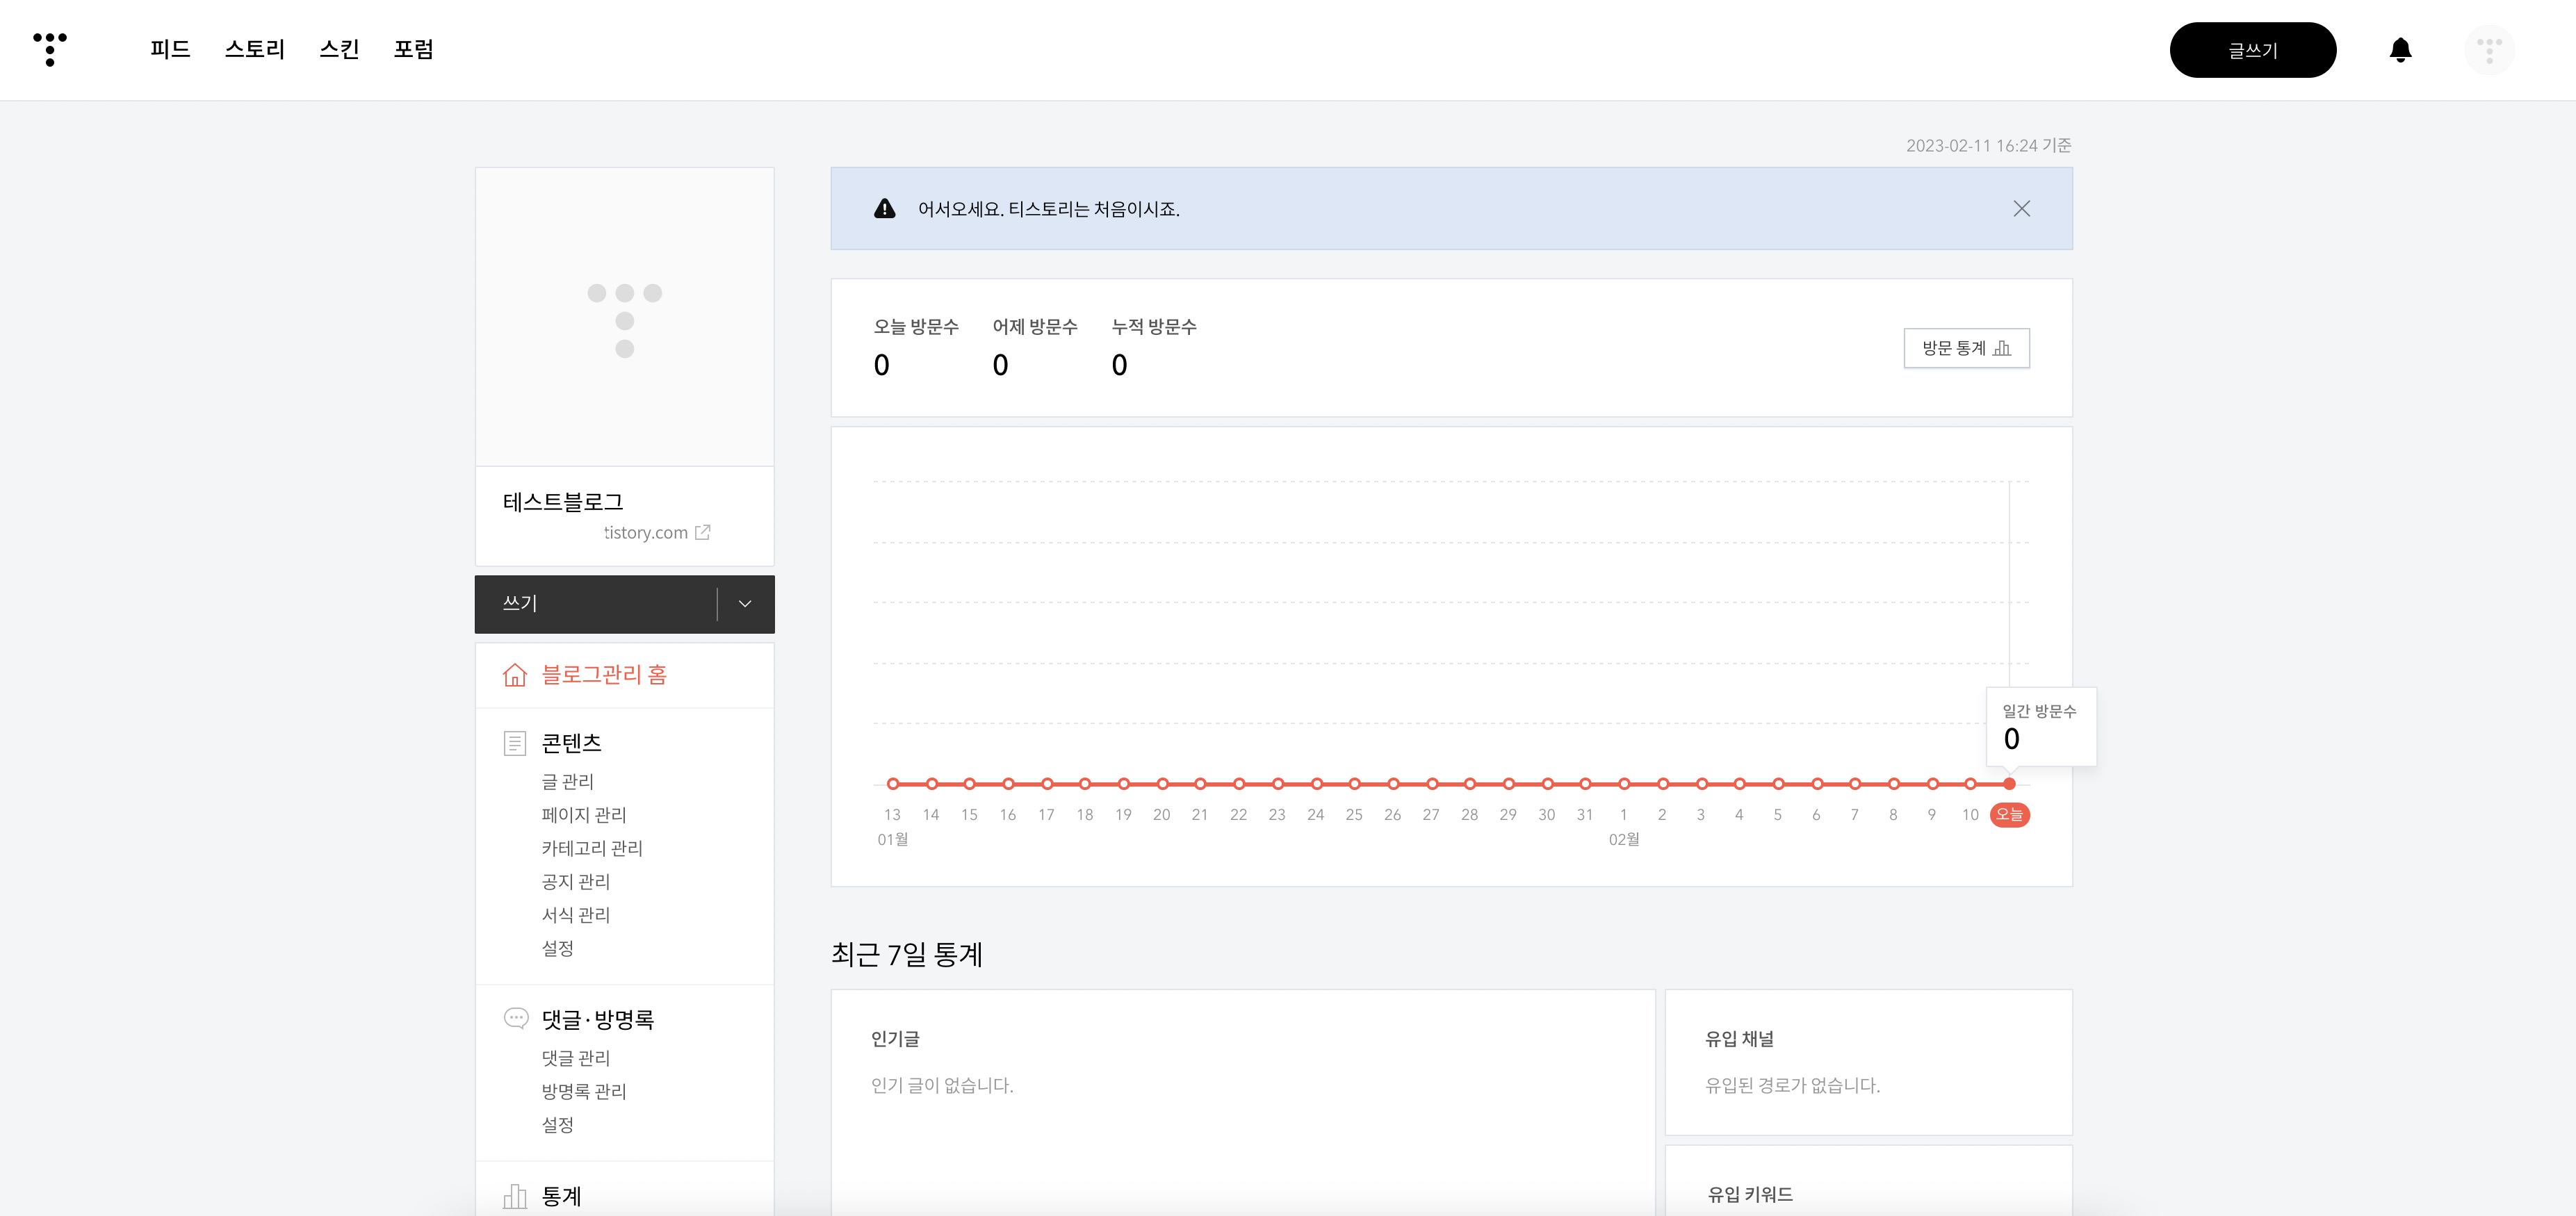Open blog via external link icon
2576x1216 pixels.
point(703,532)
